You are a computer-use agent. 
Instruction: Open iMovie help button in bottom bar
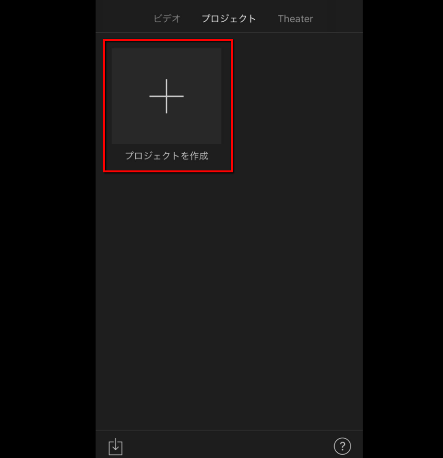point(342,446)
